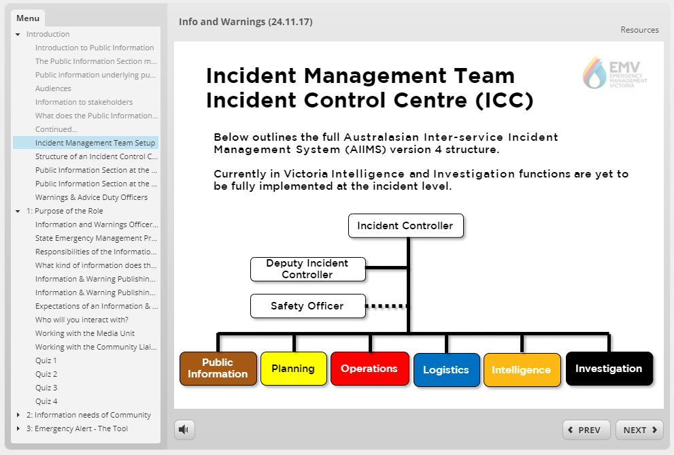Click the Incident Controller box
674x455 pixels.
(x=405, y=226)
